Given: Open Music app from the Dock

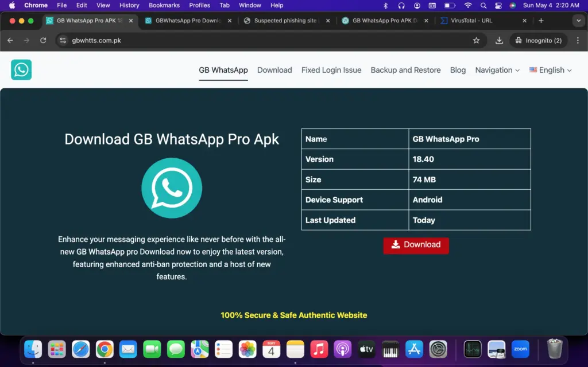Looking at the screenshot, I should [x=319, y=349].
